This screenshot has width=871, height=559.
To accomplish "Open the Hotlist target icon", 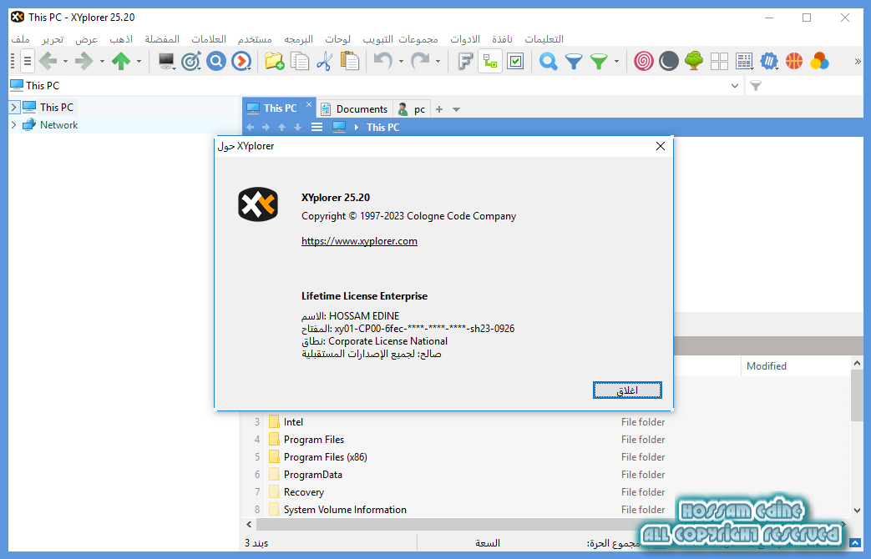I will (x=191, y=61).
